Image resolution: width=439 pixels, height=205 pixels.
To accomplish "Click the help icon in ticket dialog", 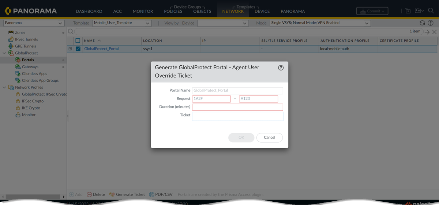I will tap(281, 67).
